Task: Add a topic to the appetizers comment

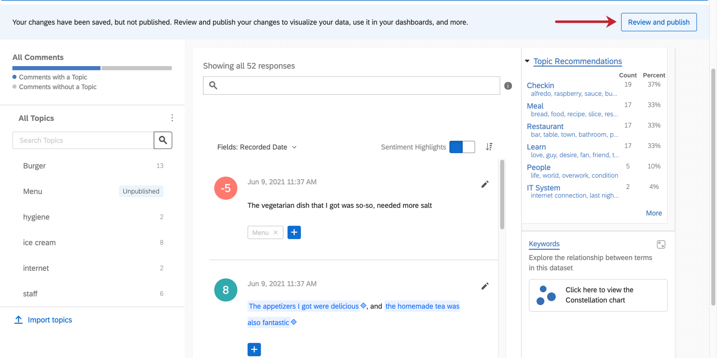Action: (254, 350)
